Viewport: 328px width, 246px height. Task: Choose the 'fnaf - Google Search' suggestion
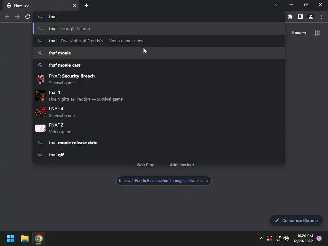coord(159,29)
